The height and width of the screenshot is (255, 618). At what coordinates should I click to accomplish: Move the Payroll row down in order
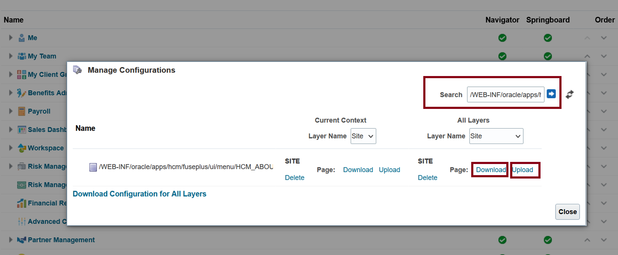[604, 111]
